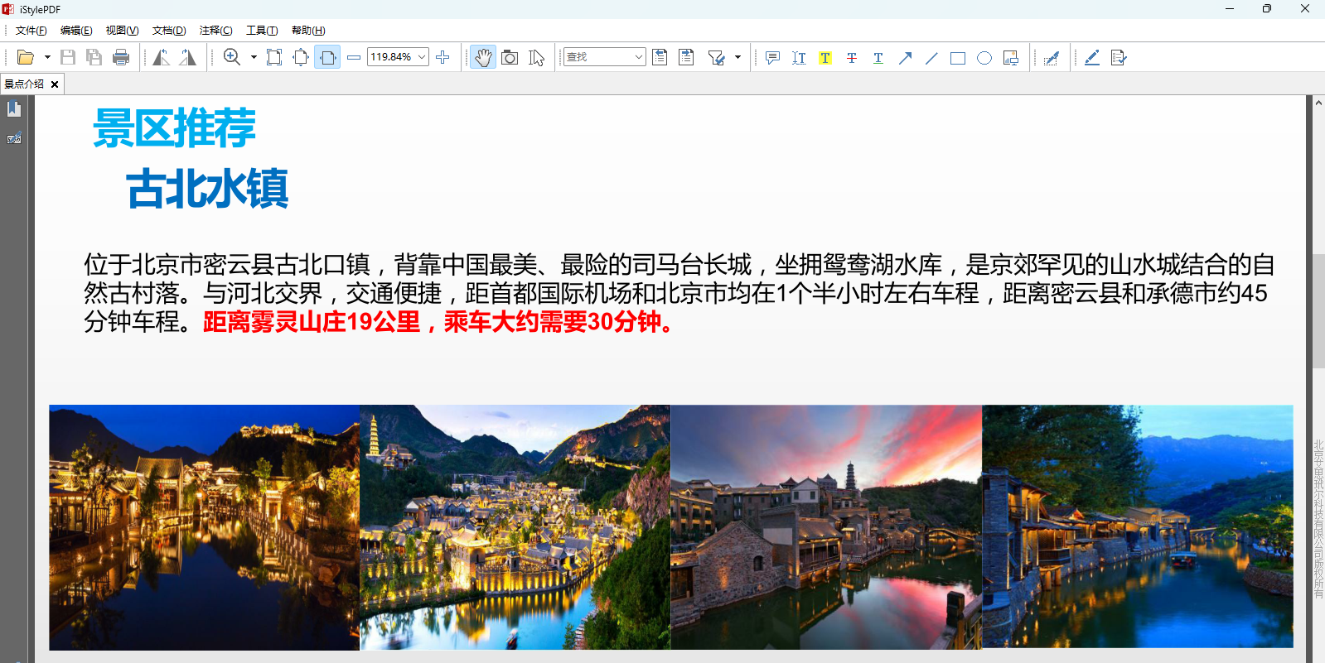Click the snapshot camera tool
Image resolution: width=1325 pixels, height=663 pixels.
pos(510,57)
